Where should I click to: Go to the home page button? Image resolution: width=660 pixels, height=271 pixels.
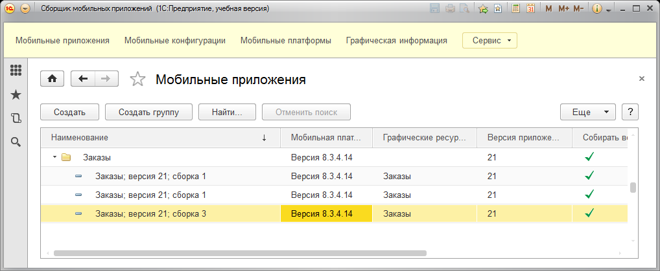(53, 79)
